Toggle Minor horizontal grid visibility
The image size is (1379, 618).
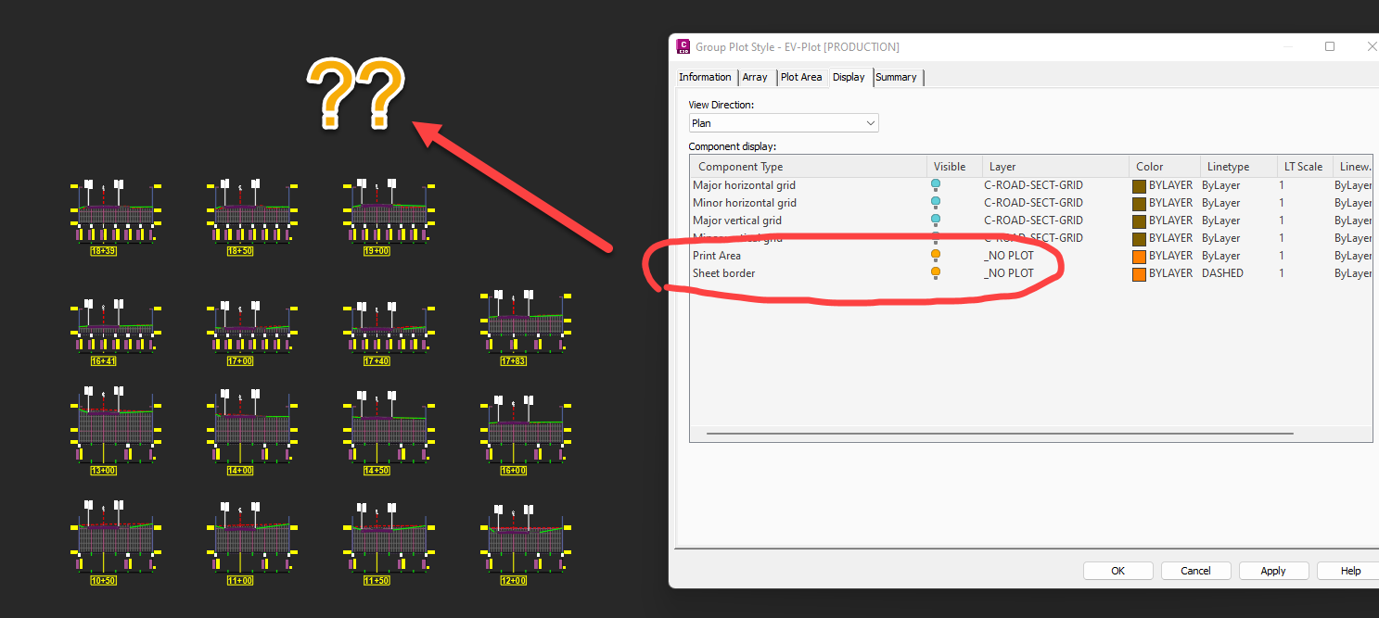click(936, 202)
